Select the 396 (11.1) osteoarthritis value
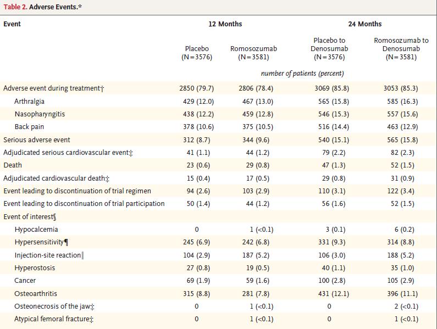Screen dimensions: 437x329 [x=401, y=294]
